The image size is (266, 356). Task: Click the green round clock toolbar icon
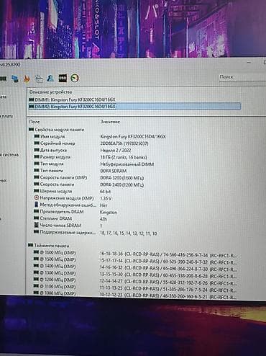pyautogui.click(x=75, y=79)
